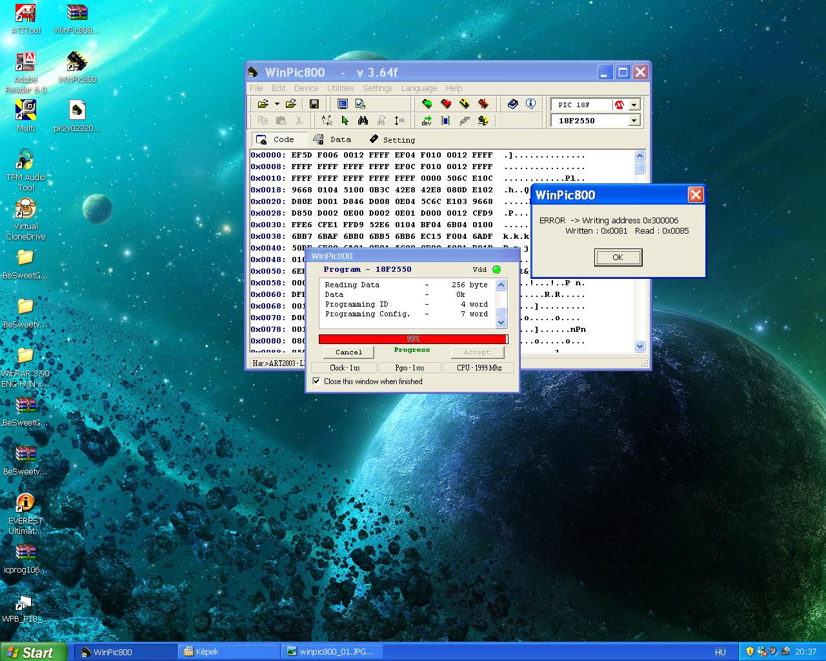Click the red-crossed chip icon

click(483, 104)
